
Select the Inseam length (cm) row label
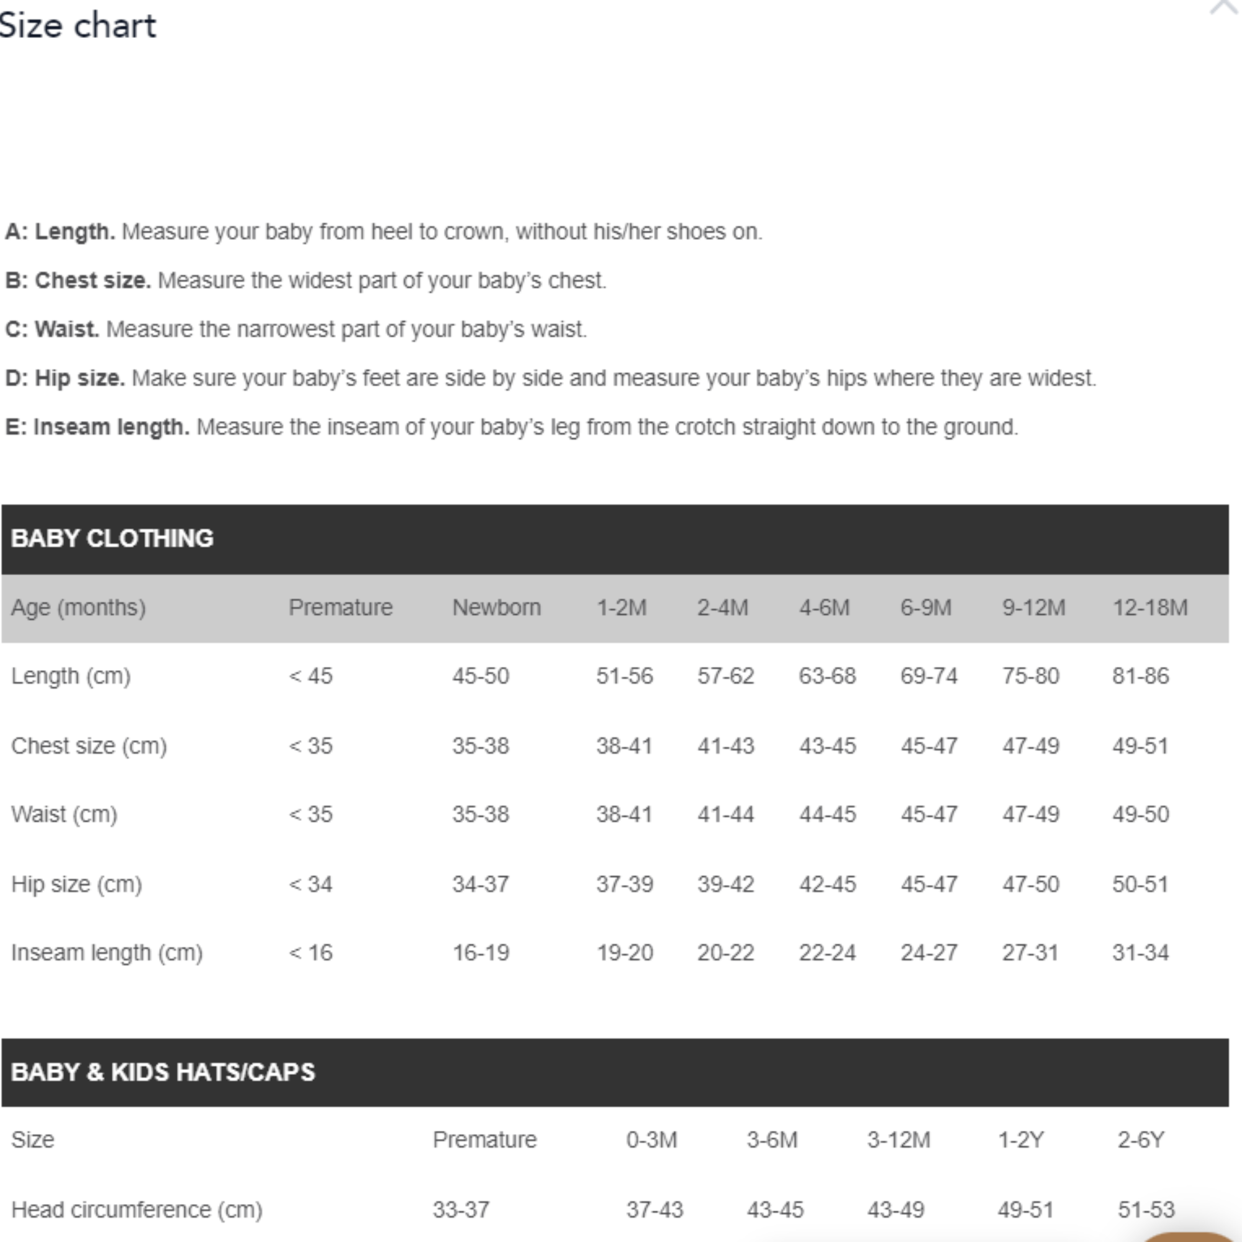(x=107, y=953)
